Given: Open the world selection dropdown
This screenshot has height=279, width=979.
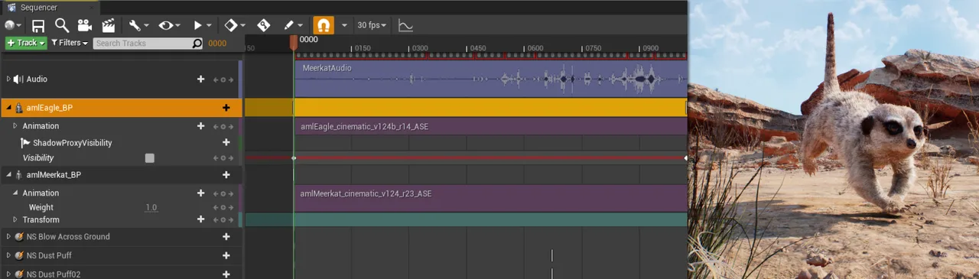Looking at the screenshot, I should point(13,25).
